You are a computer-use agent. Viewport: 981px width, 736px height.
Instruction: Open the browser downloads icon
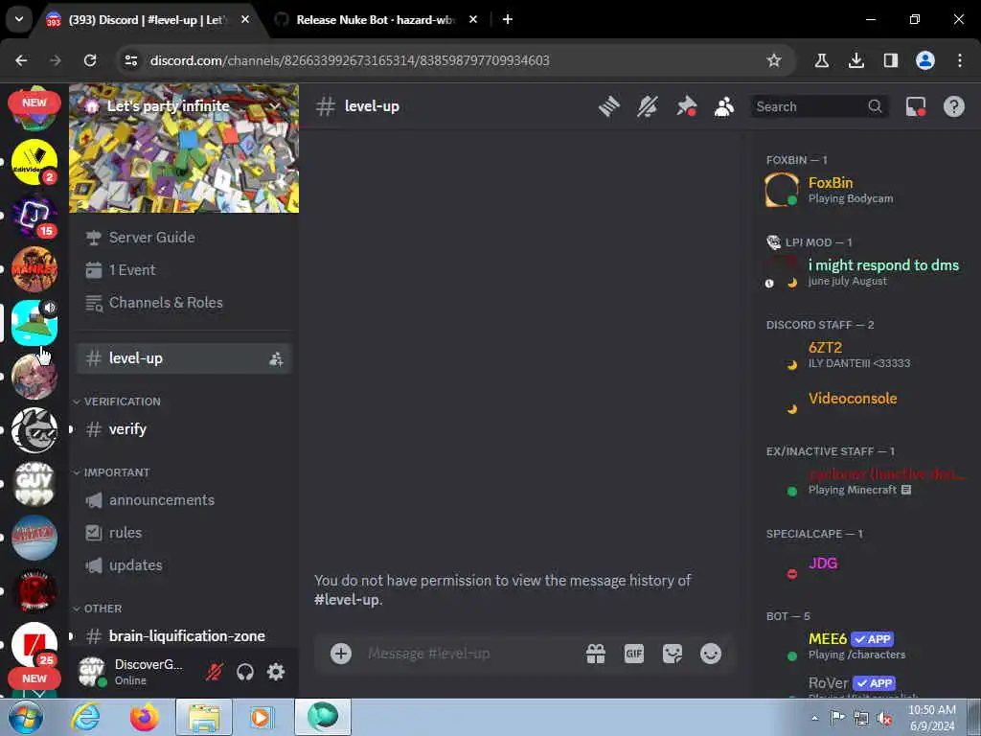click(x=856, y=60)
